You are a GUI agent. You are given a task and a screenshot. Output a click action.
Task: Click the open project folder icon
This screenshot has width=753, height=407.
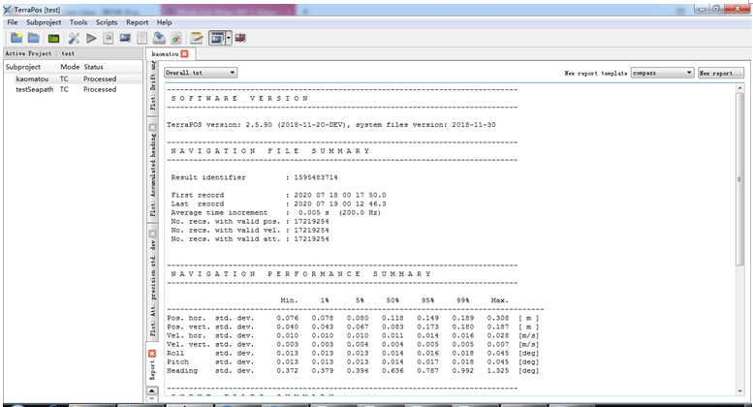[x=34, y=38]
